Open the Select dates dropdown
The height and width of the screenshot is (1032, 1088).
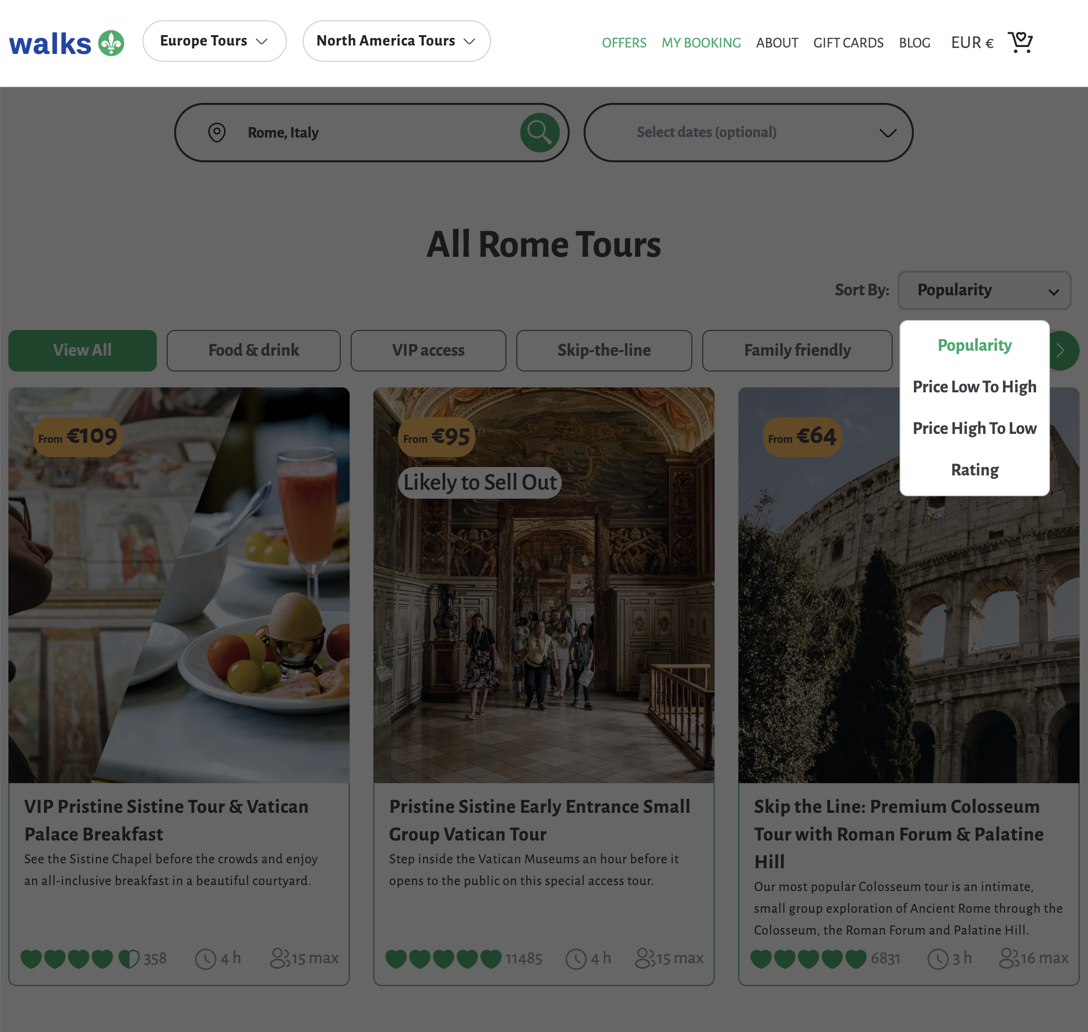click(x=748, y=133)
